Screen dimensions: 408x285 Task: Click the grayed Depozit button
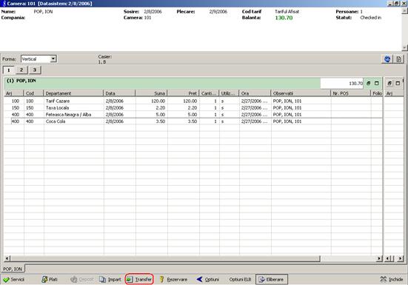pyautogui.click(x=82, y=279)
